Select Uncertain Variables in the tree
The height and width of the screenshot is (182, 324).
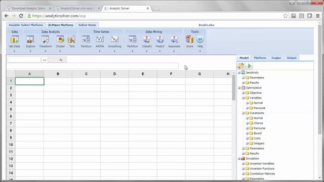tap(262, 164)
